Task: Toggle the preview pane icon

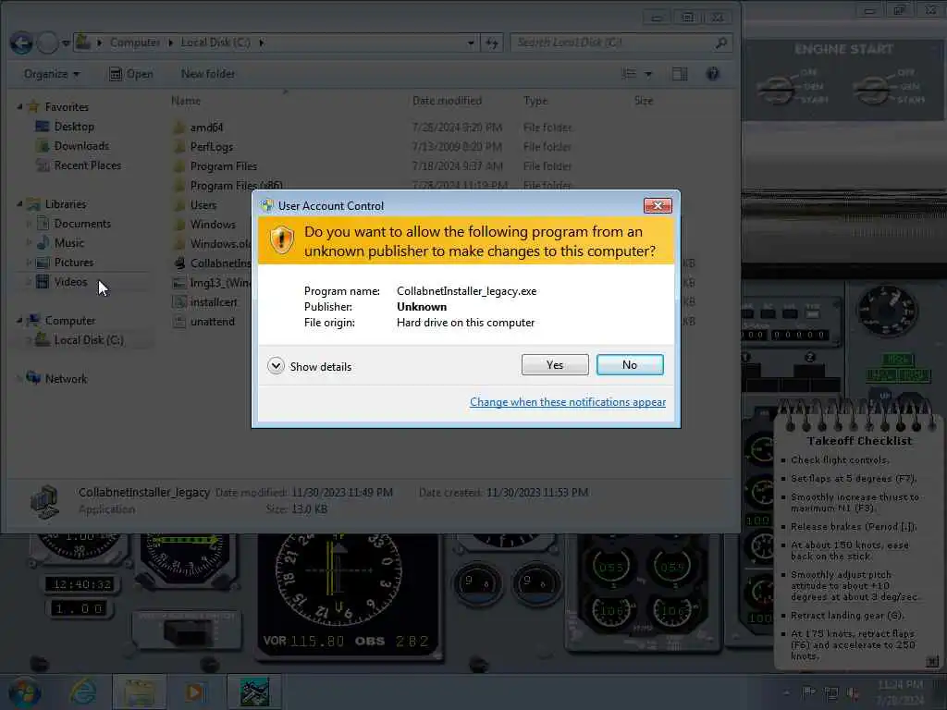Action: point(680,74)
